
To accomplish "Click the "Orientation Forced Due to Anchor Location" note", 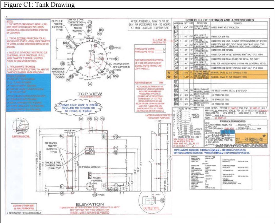I will (58, 73).
